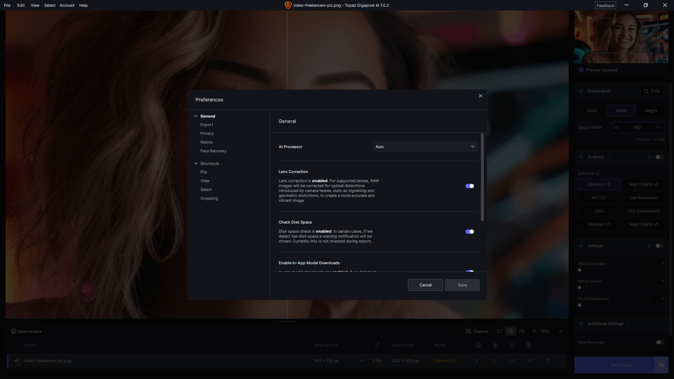Open Face Recovery preferences in the tree
674x379 pixels.
point(213,151)
